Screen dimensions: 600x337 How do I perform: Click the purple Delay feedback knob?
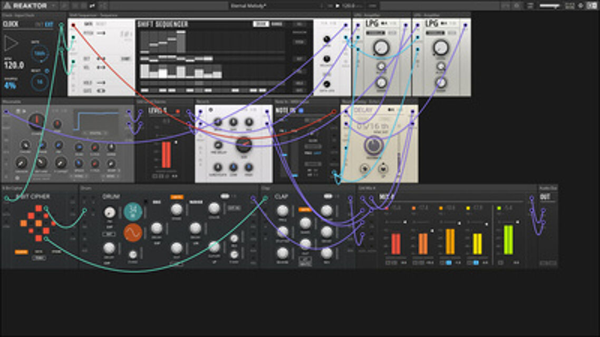click(x=373, y=145)
